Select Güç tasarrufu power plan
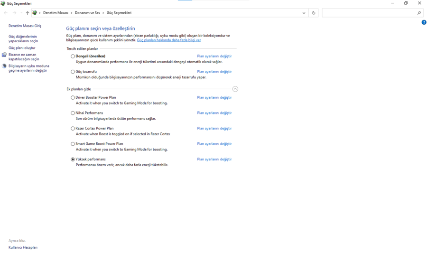427x254 pixels. pyautogui.click(x=73, y=72)
